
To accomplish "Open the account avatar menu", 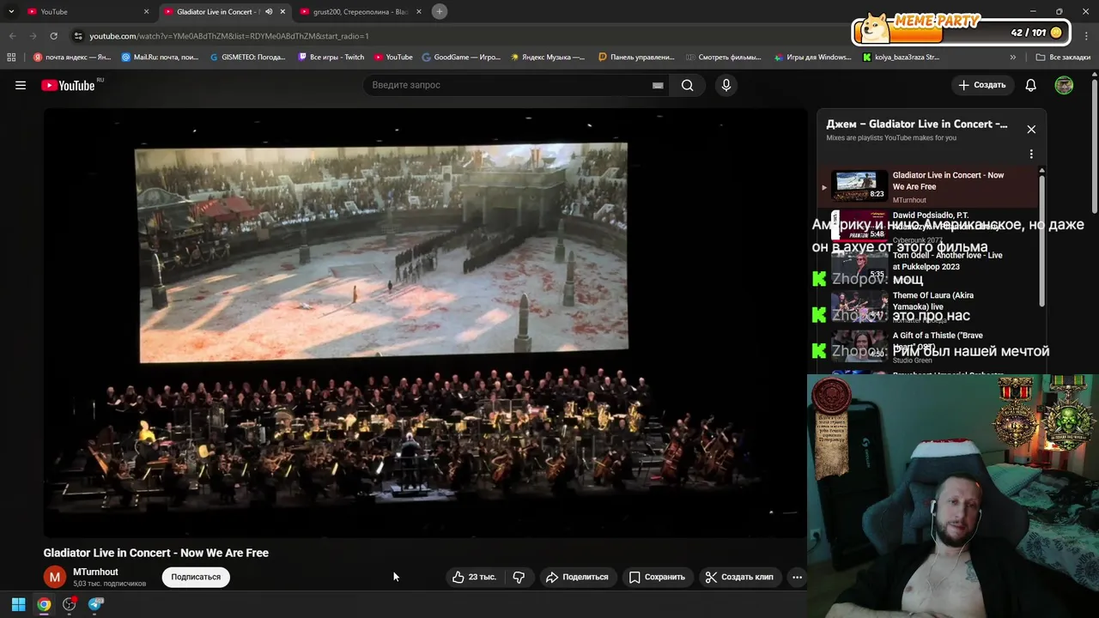I will tap(1064, 85).
